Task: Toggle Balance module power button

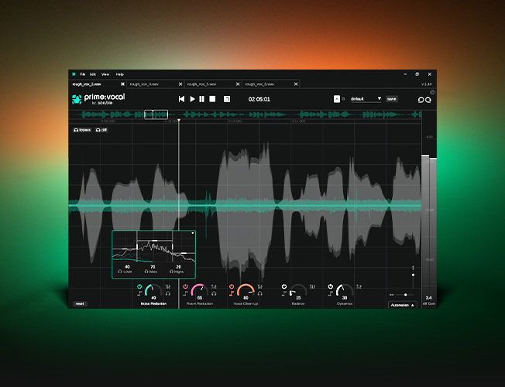Action: (284, 286)
